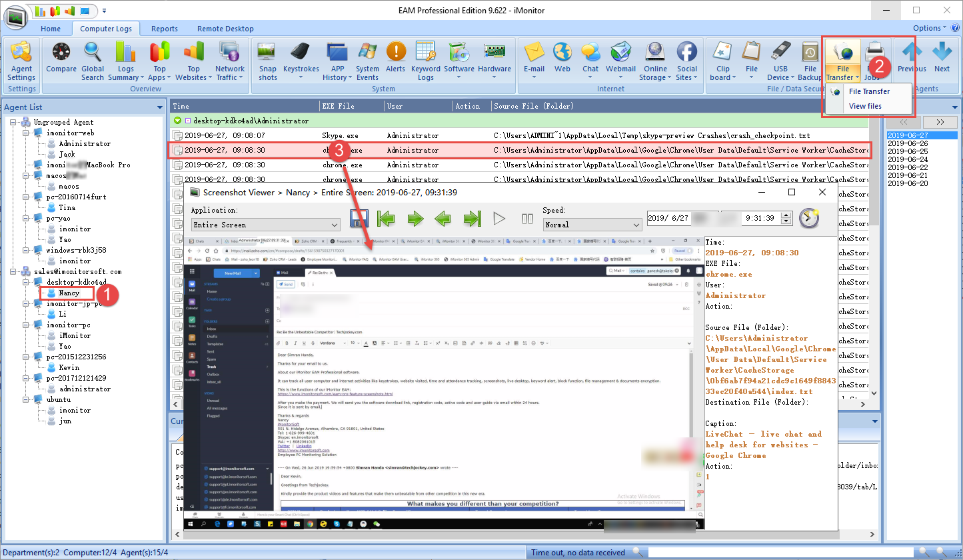The image size is (963, 560).
Task: Open Clipboard logs
Action: [723, 61]
